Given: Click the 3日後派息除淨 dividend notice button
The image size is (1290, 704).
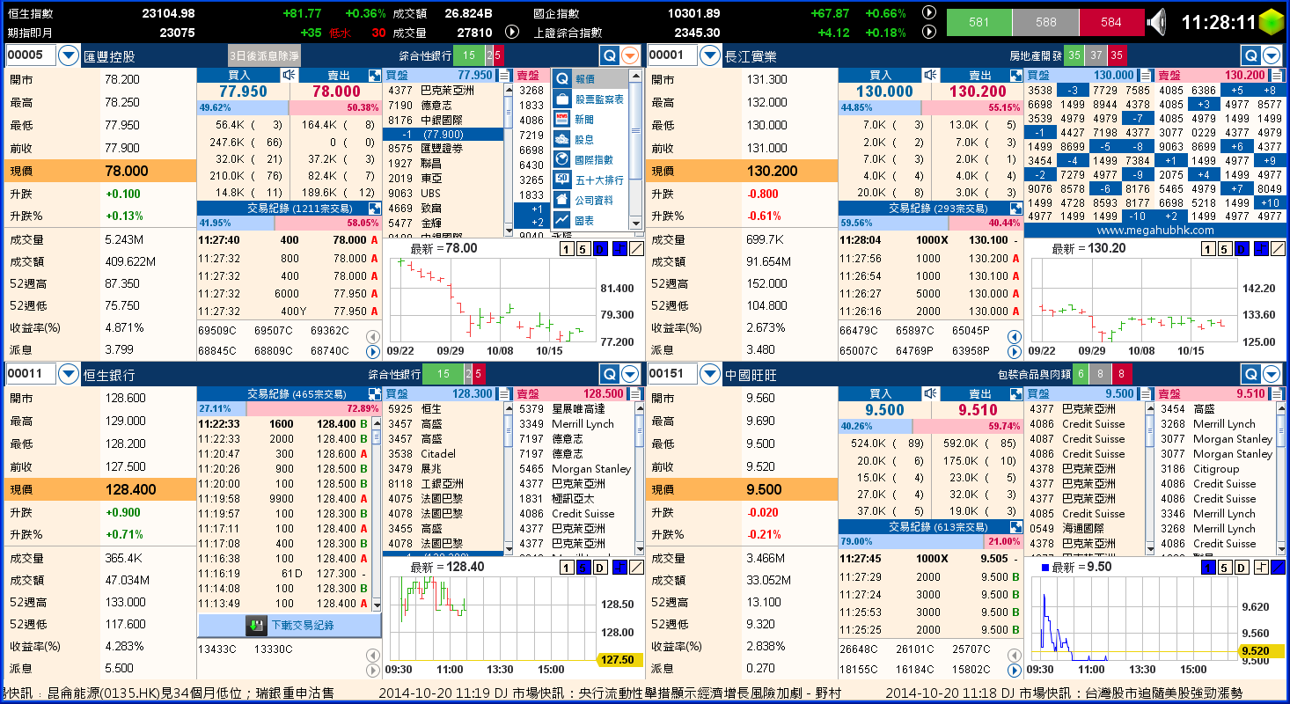Looking at the screenshot, I should click(x=265, y=55).
